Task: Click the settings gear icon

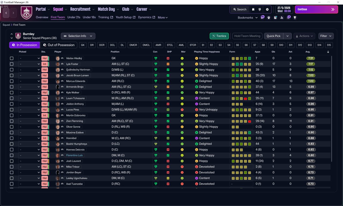Action: 267,9
